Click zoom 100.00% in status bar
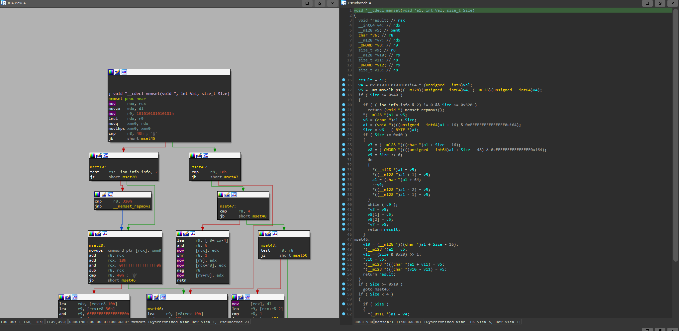 click(8, 322)
